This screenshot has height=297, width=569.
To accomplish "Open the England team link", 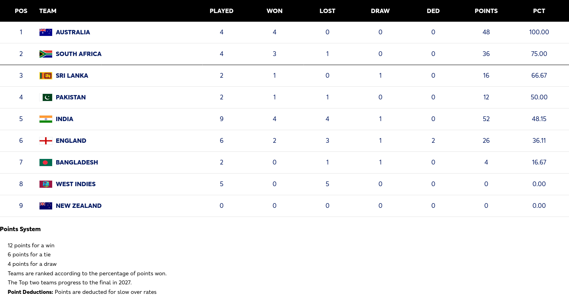I will click(x=71, y=141).
